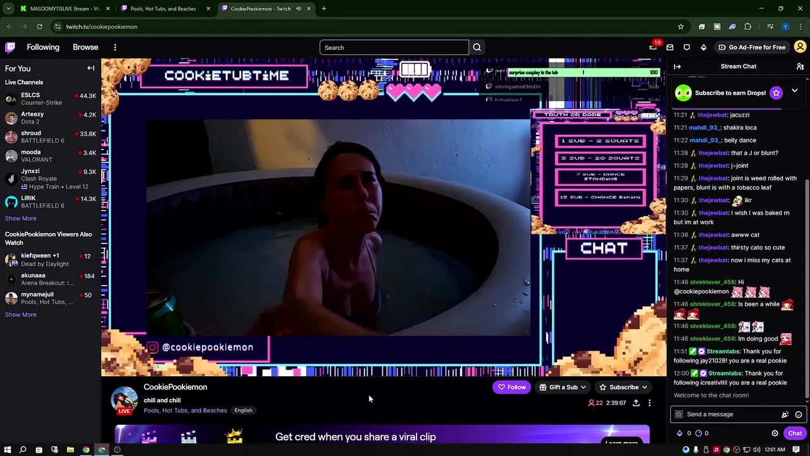Screen dimensions: 810x456
Task: Close the CookiePookiemon Twitch tab
Action: point(309,9)
